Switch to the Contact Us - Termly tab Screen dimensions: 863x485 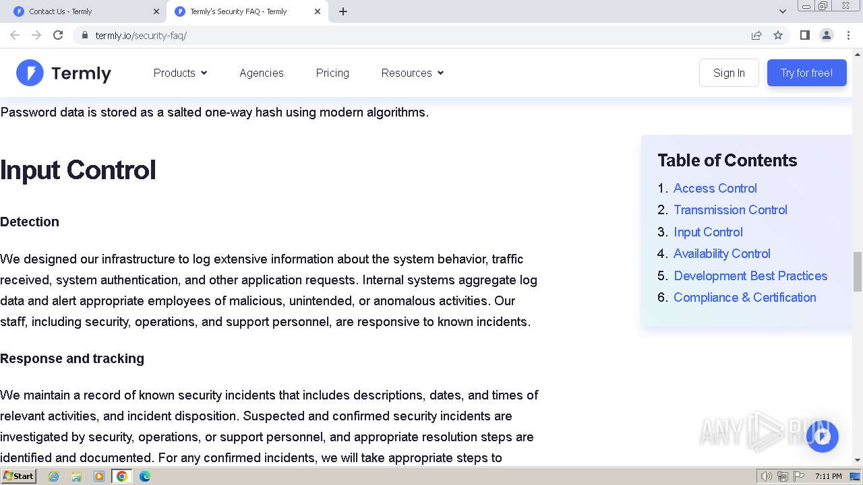[85, 11]
